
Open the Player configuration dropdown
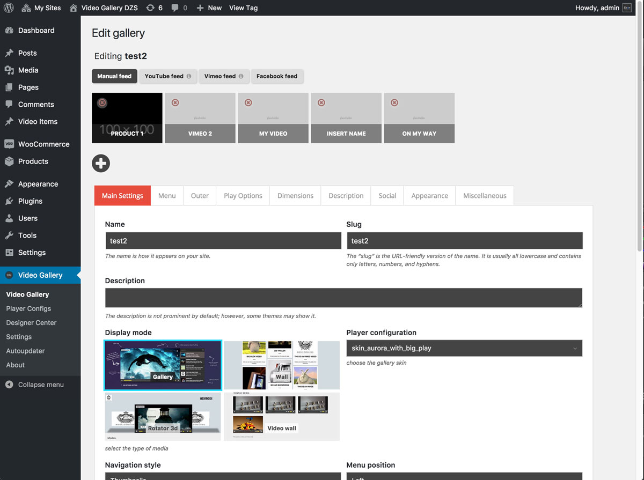click(x=464, y=348)
